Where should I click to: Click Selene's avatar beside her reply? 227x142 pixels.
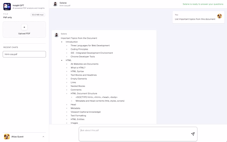coord(56,35)
